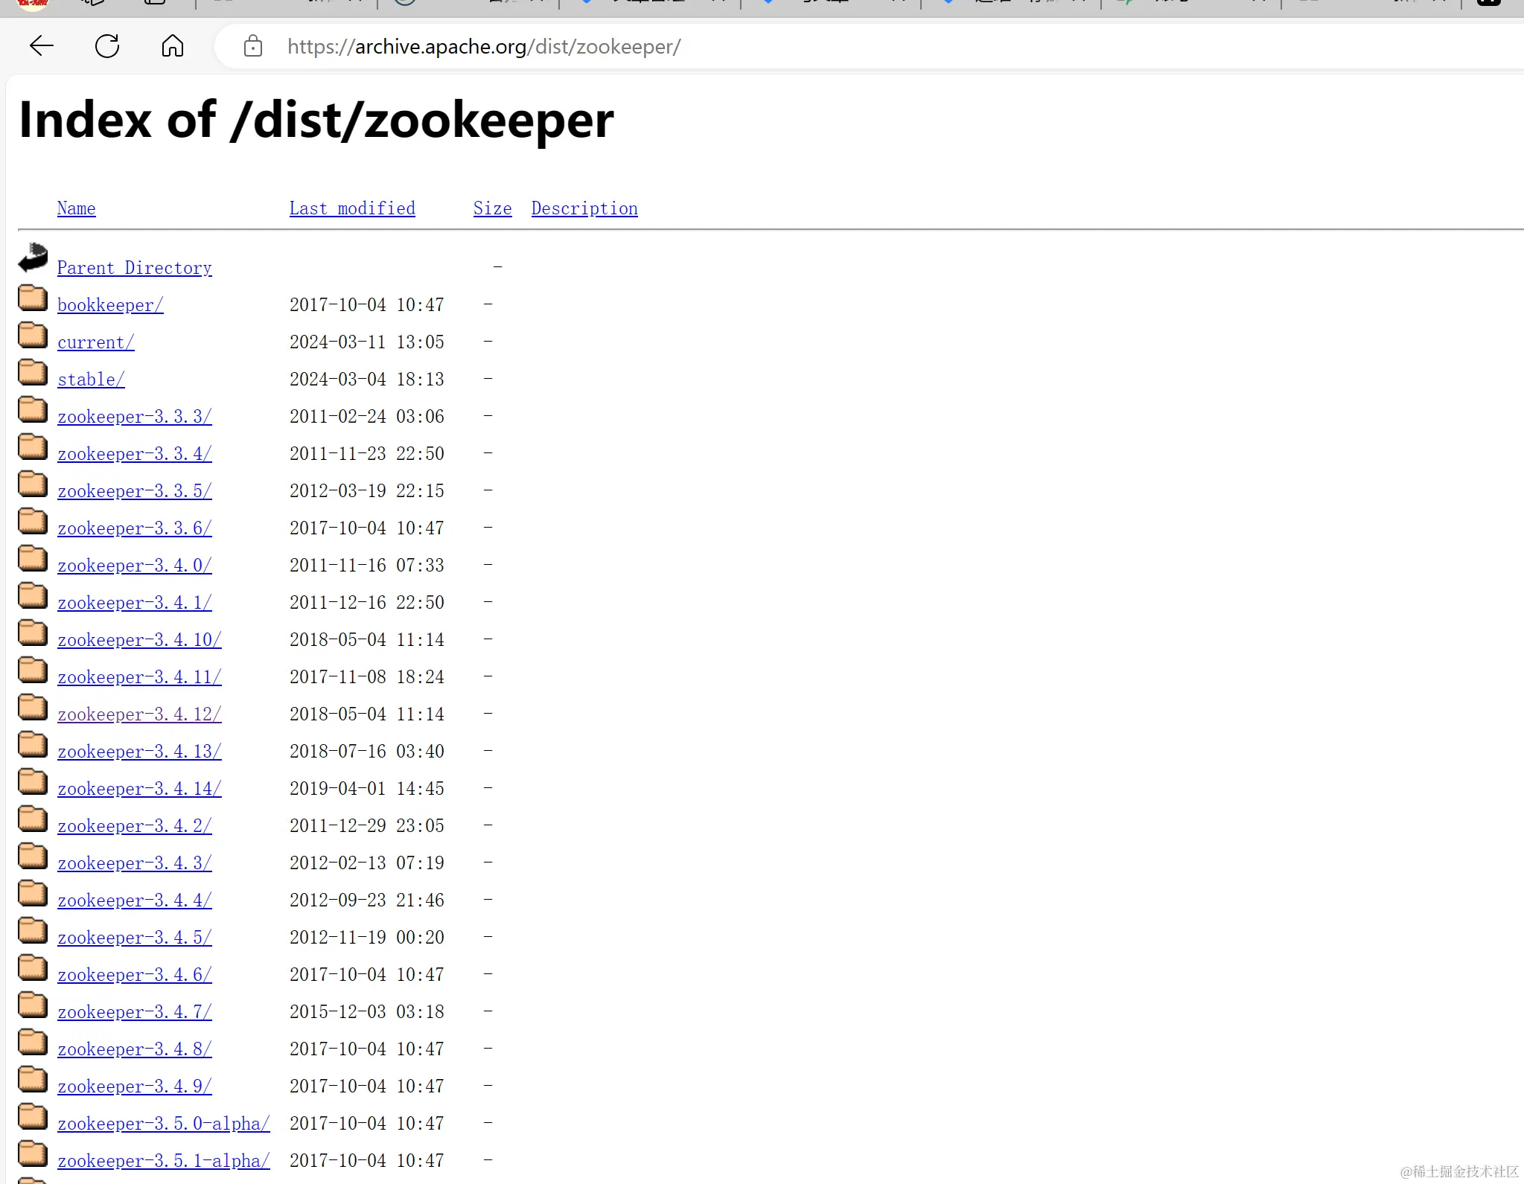Click the page refresh icon
The image size is (1524, 1184).
coord(107,46)
